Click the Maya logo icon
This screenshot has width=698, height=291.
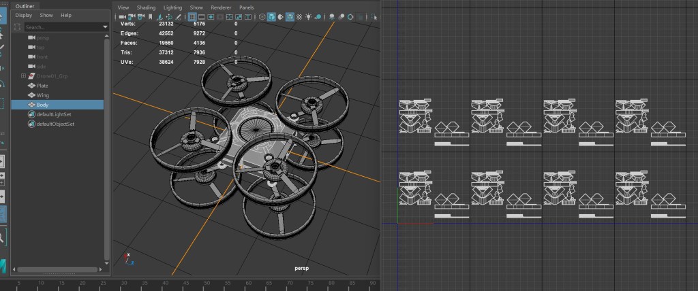(3, 264)
